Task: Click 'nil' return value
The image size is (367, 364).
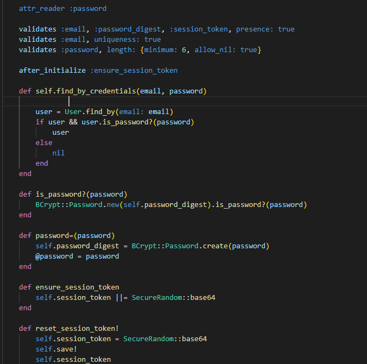Action: click(58, 153)
